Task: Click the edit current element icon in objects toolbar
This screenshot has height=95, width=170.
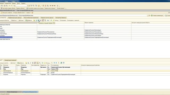Action: tap(39, 20)
